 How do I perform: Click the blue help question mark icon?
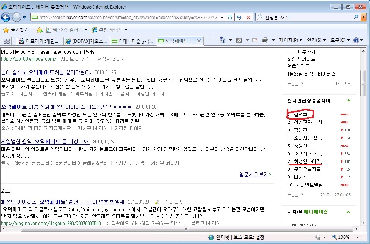point(356,40)
